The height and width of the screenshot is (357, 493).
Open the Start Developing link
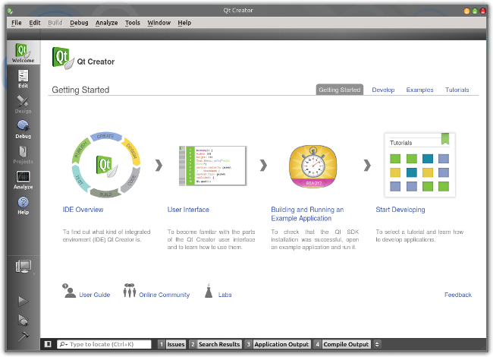pyautogui.click(x=400, y=210)
